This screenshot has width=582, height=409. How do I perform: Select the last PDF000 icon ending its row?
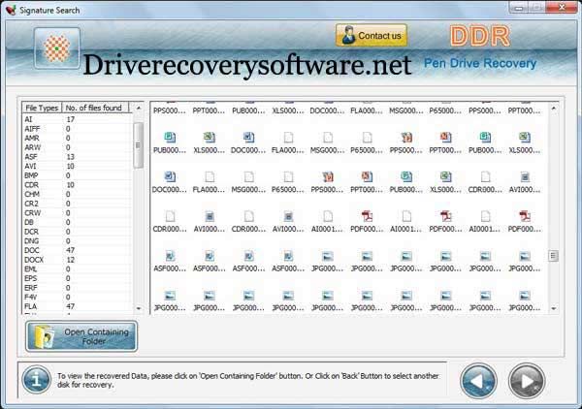pos(525,216)
